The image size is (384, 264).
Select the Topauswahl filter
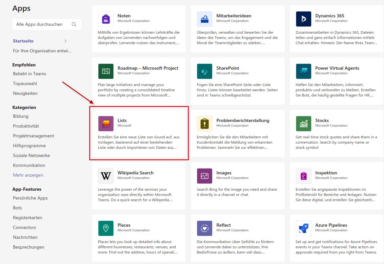[25, 83]
